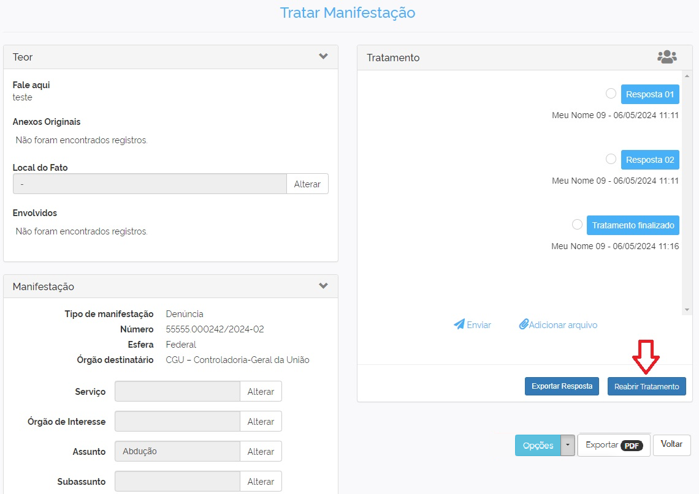Click Alterar next to Assunto field
Image resolution: width=699 pixels, height=494 pixels.
click(261, 451)
